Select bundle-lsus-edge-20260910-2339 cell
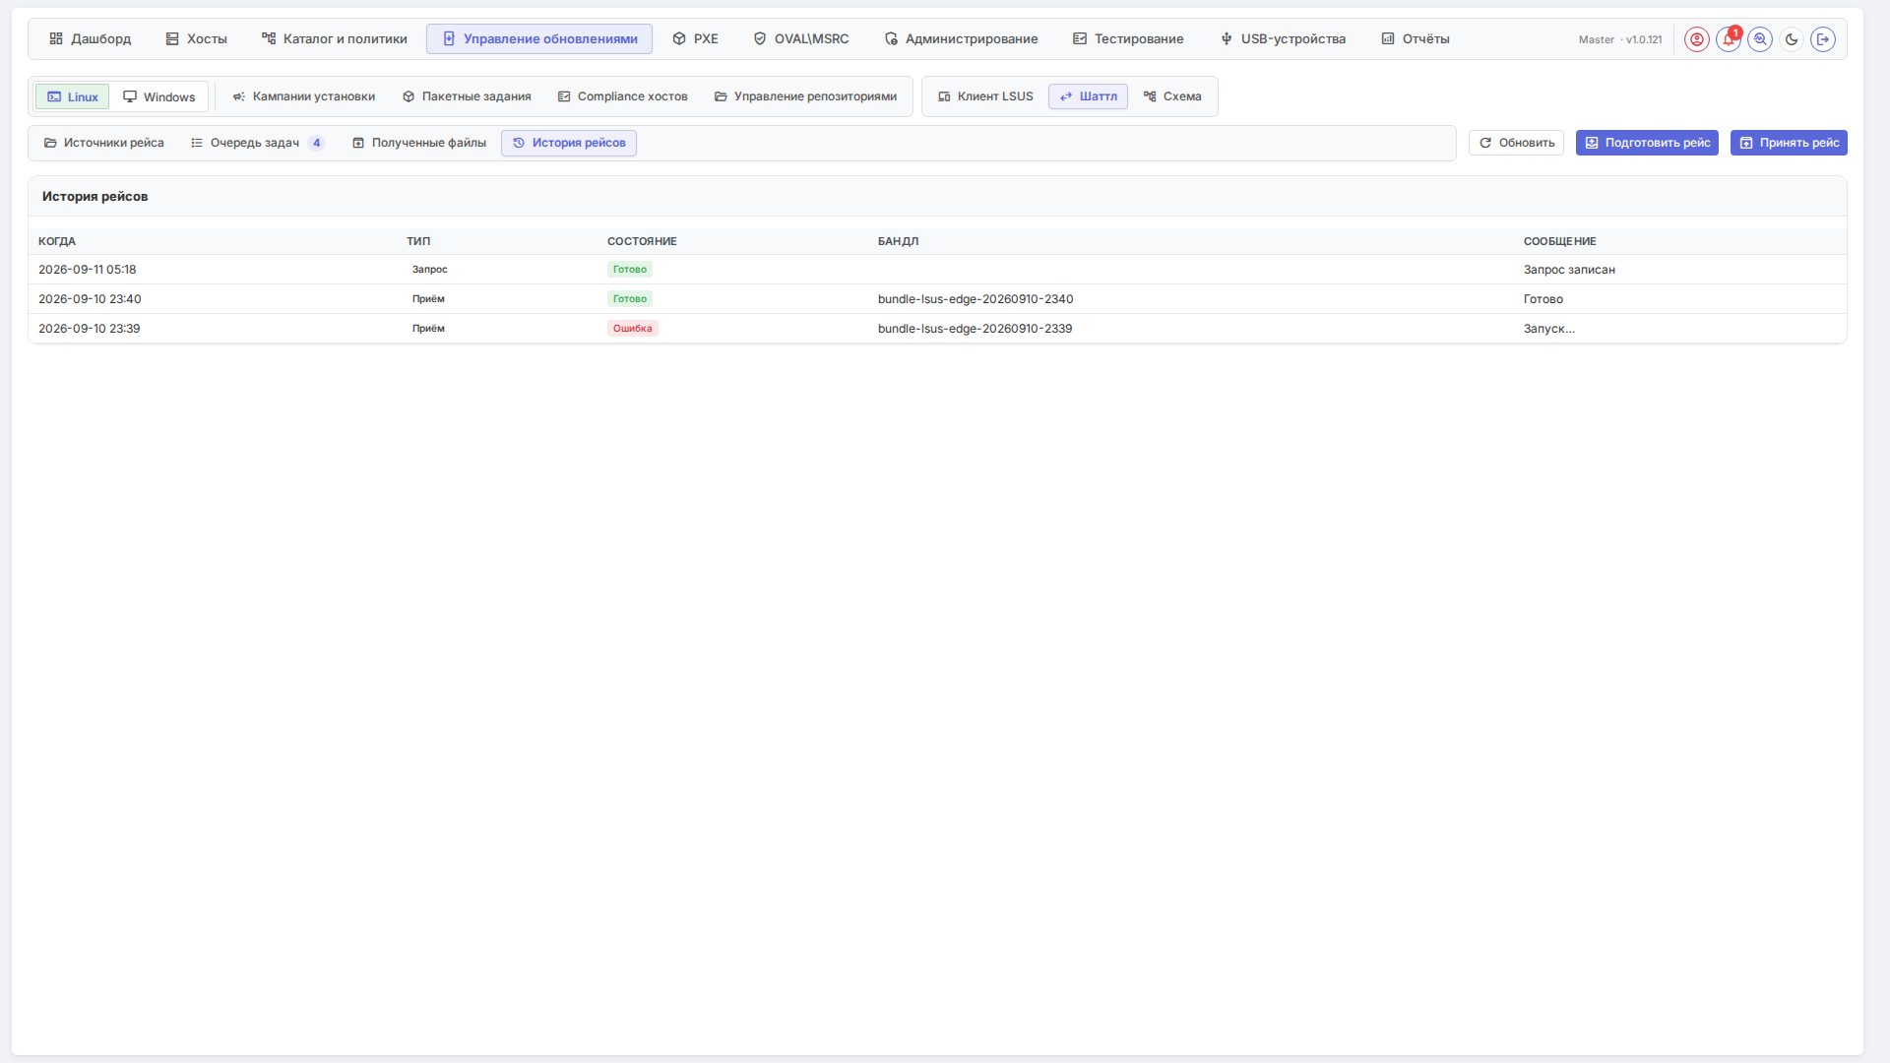This screenshot has height=1063, width=1890. [975, 329]
